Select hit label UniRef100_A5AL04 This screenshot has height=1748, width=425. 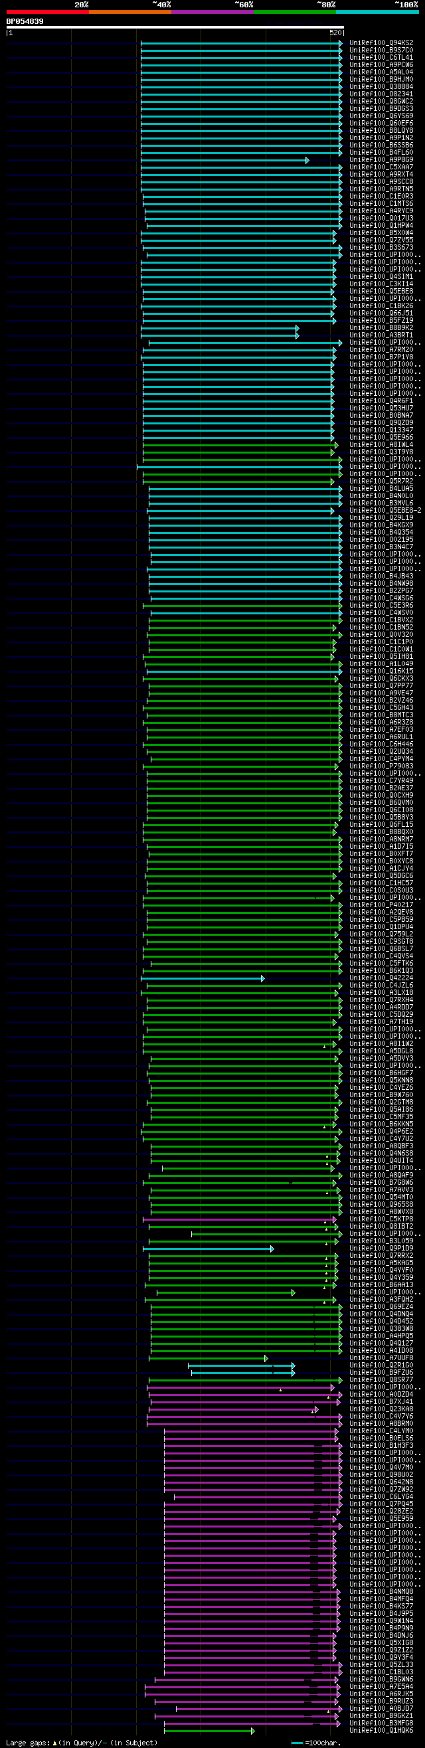click(x=382, y=72)
